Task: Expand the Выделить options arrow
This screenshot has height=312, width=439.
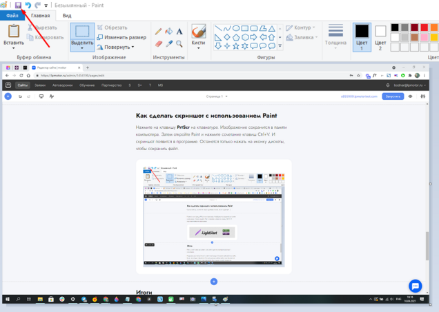Action: (82, 48)
